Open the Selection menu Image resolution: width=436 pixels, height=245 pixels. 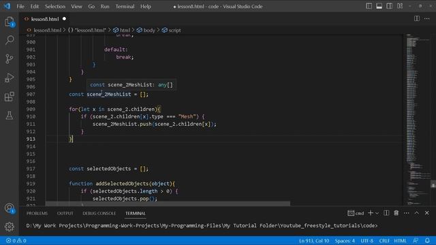(54, 6)
